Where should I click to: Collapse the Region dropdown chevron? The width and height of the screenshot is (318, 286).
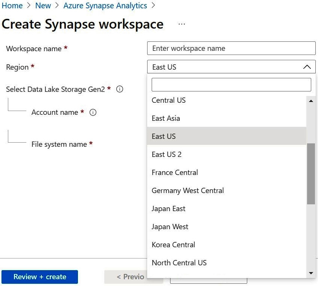click(307, 67)
